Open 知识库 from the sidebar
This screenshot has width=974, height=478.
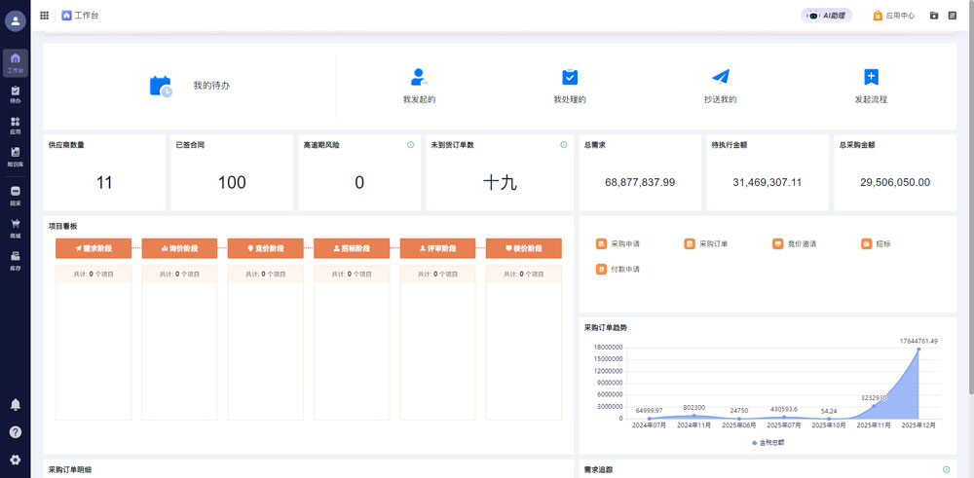click(x=15, y=157)
